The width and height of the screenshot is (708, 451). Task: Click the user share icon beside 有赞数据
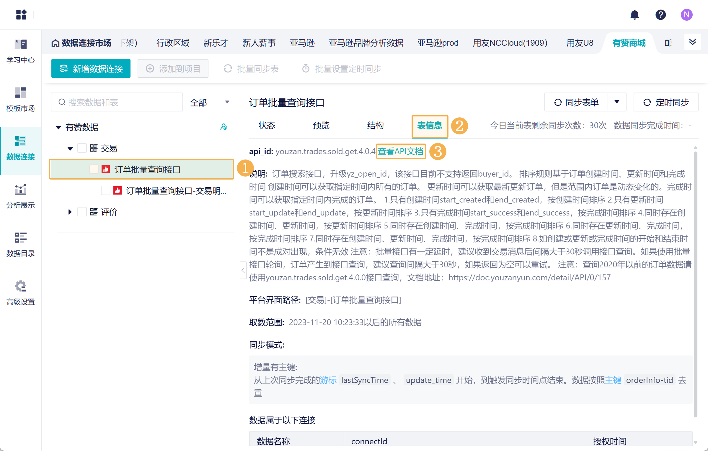(x=224, y=127)
